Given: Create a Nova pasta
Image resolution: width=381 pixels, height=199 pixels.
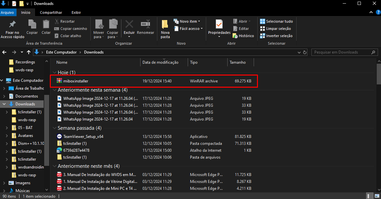Looking at the screenshot, I should click(x=165, y=29).
